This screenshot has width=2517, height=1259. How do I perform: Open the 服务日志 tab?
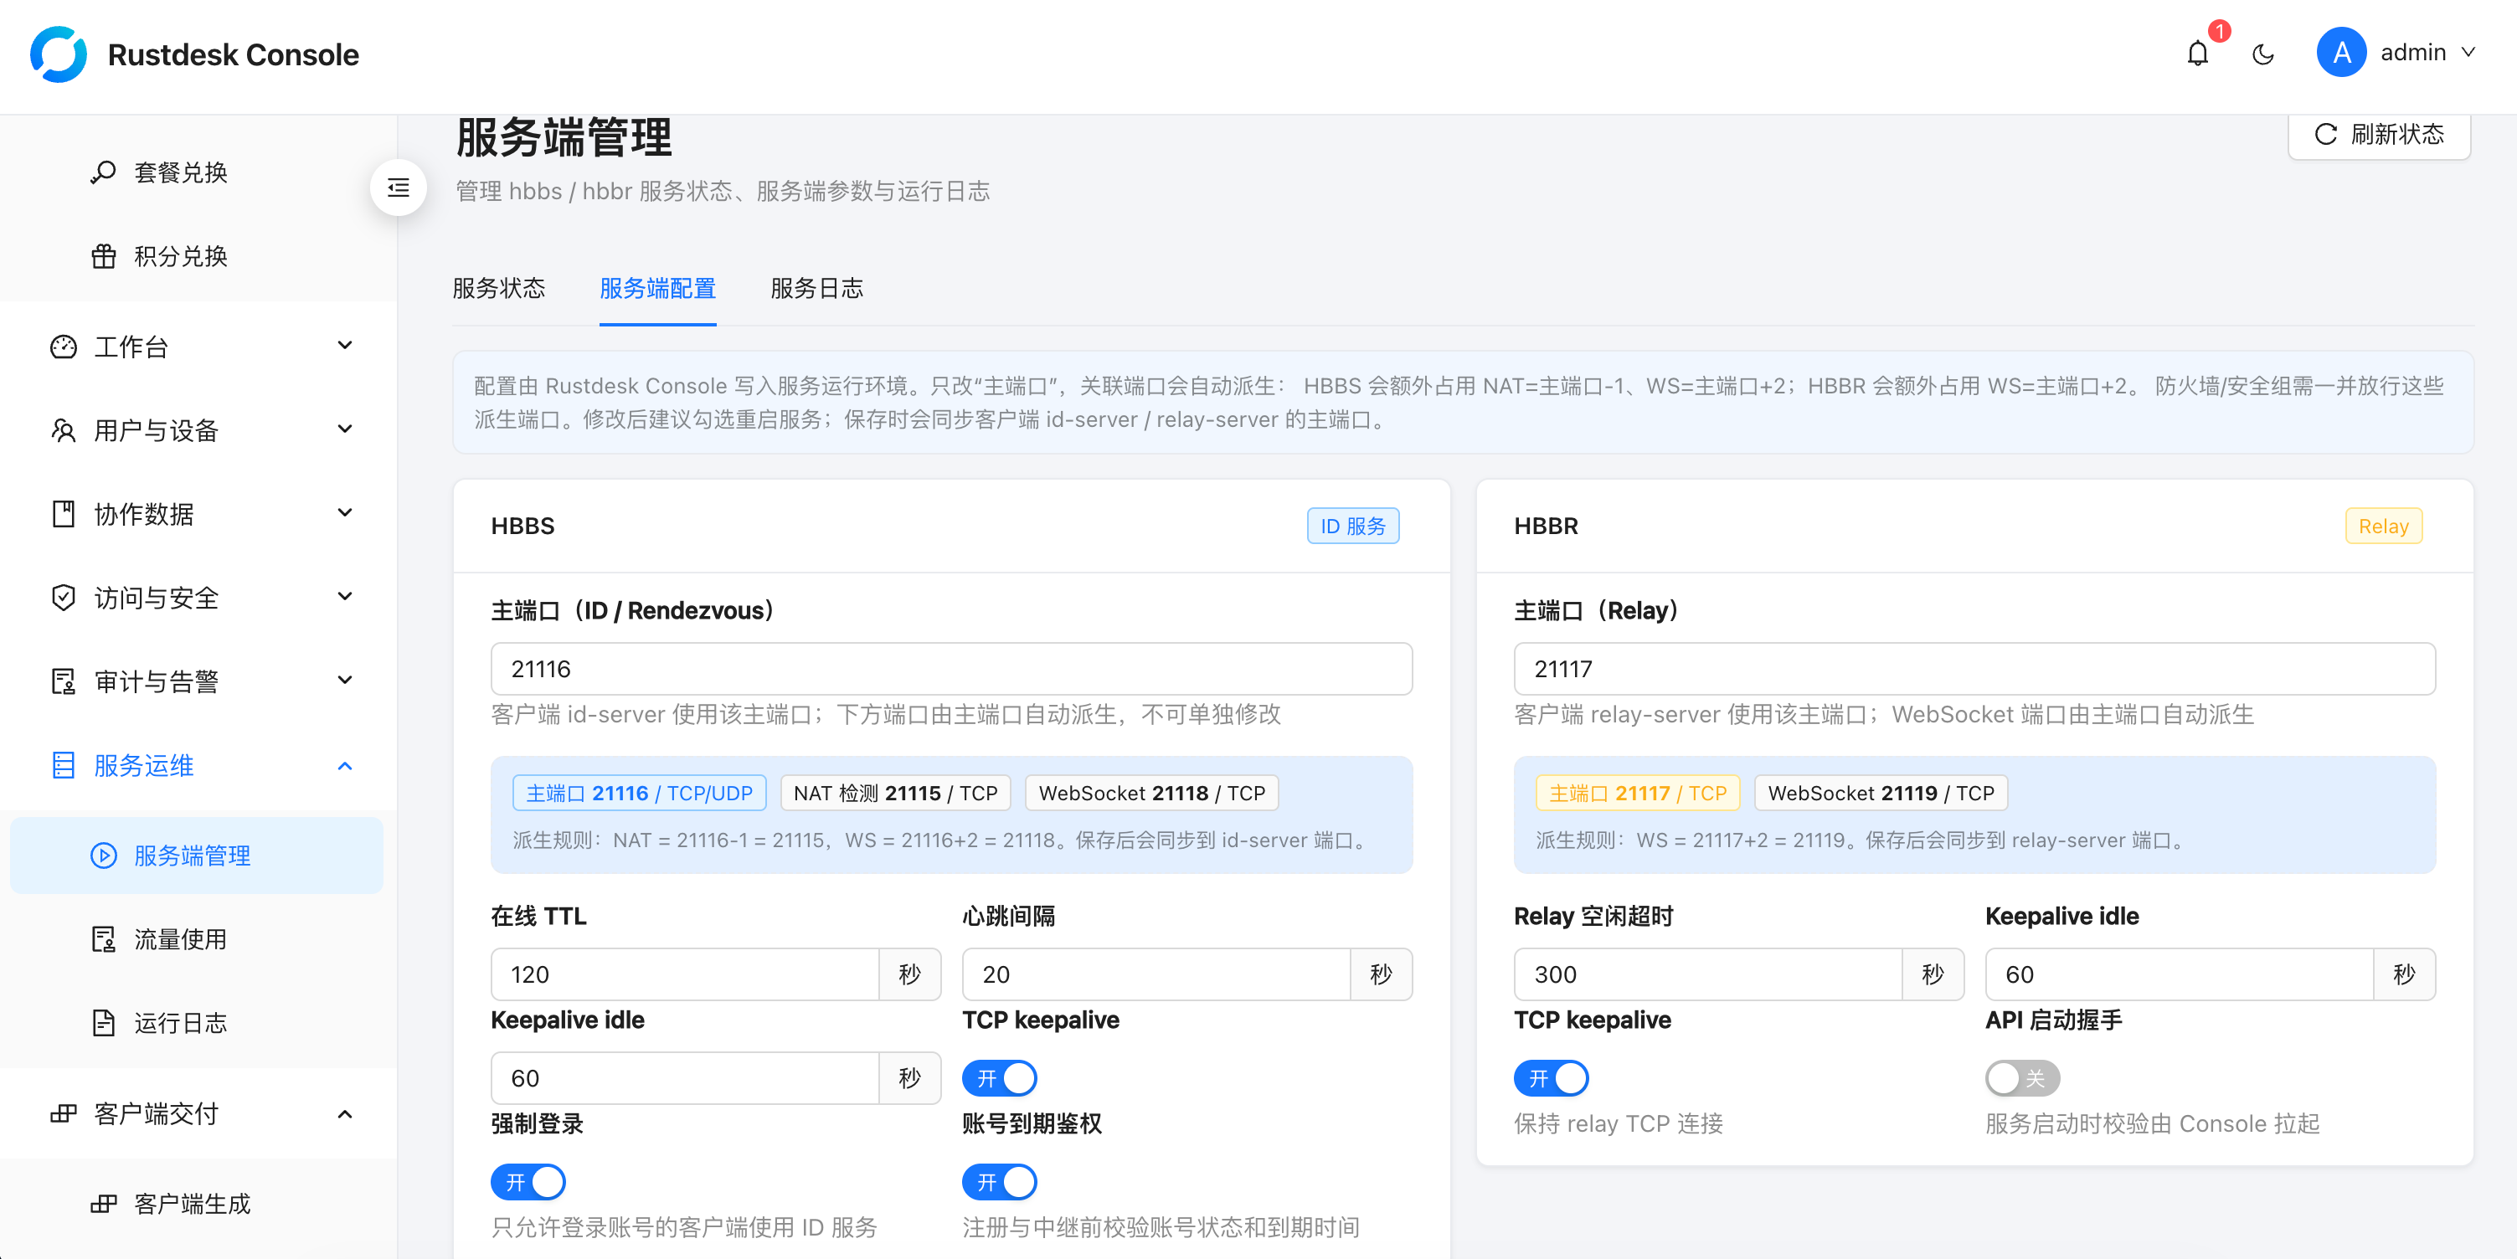817,288
